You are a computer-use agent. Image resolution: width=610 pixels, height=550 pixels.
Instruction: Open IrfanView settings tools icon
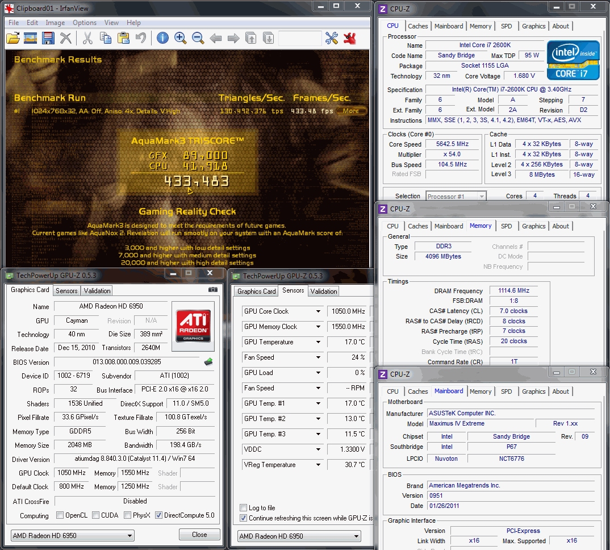pos(332,38)
